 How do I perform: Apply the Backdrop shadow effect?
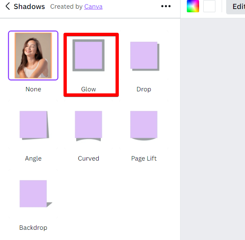[x=33, y=194]
